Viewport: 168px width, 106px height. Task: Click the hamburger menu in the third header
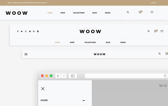click(26, 54)
